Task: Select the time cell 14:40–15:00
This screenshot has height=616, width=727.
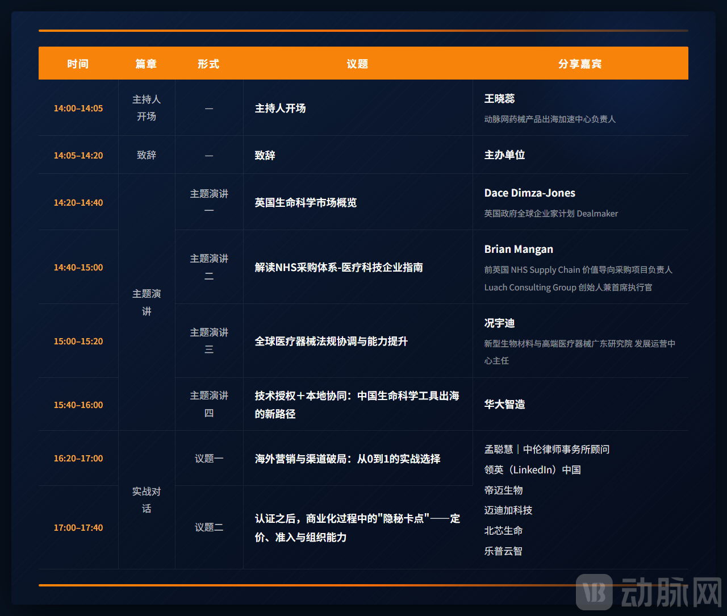Action: (x=78, y=267)
